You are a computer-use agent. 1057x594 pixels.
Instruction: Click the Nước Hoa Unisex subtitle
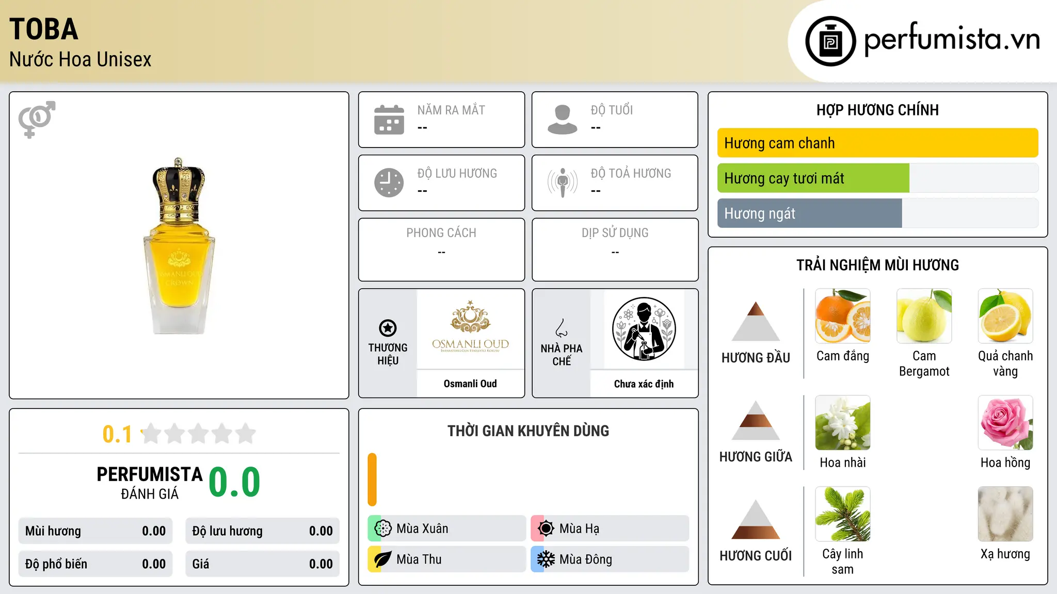point(81,59)
